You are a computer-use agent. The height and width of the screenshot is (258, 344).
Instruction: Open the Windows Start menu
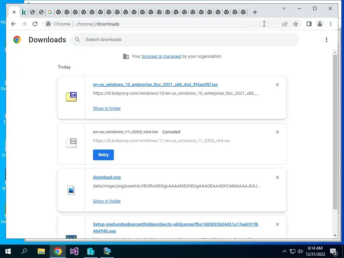pos(8,251)
